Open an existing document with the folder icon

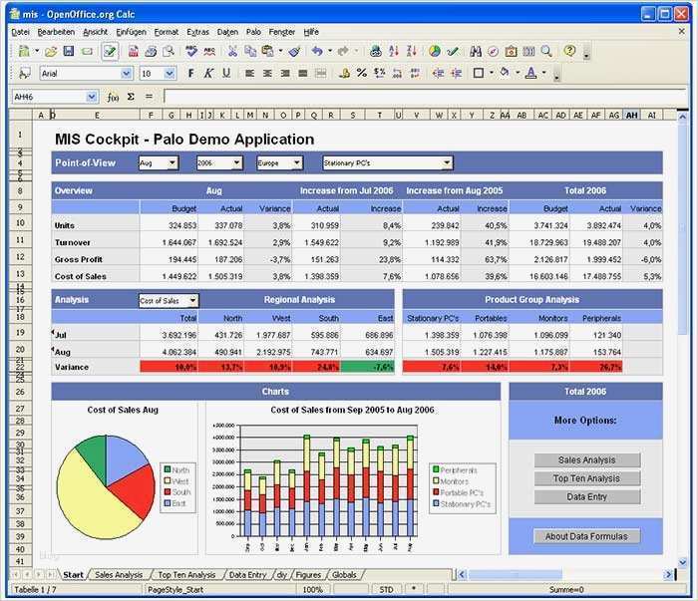(x=51, y=51)
